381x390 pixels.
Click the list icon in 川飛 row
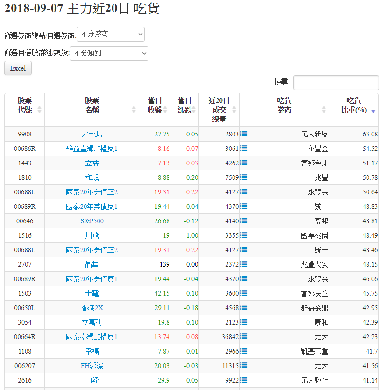pos(244,235)
